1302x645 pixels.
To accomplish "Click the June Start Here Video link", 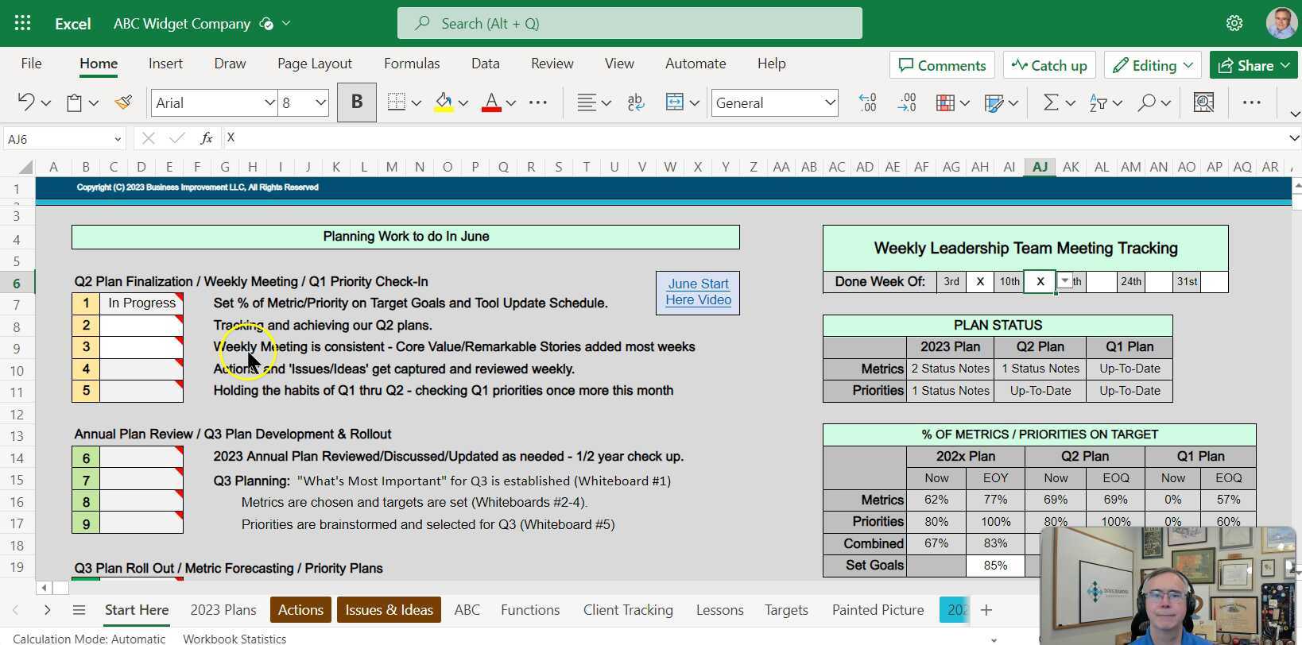I will [x=698, y=292].
